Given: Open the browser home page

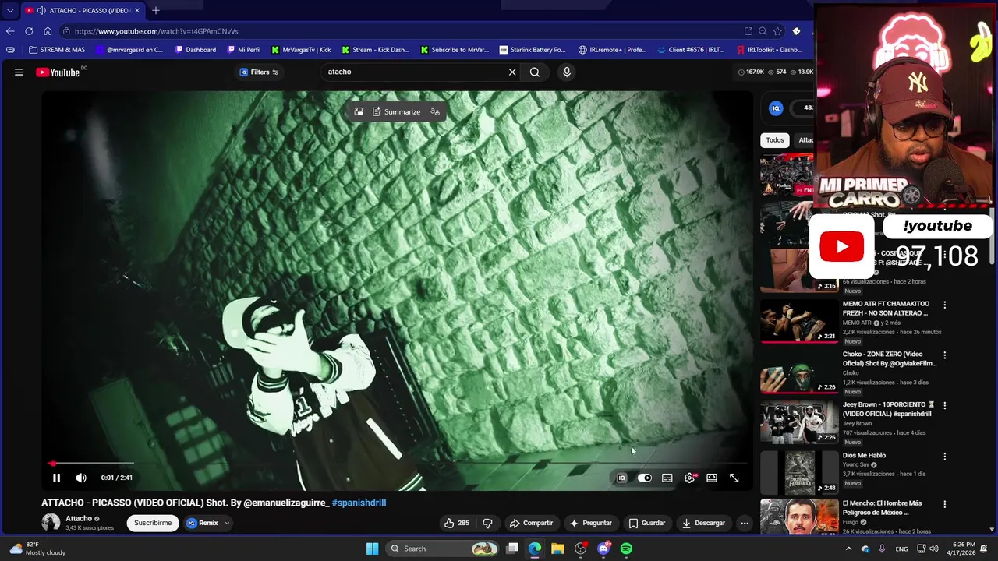Looking at the screenshot, I should 48,31.
